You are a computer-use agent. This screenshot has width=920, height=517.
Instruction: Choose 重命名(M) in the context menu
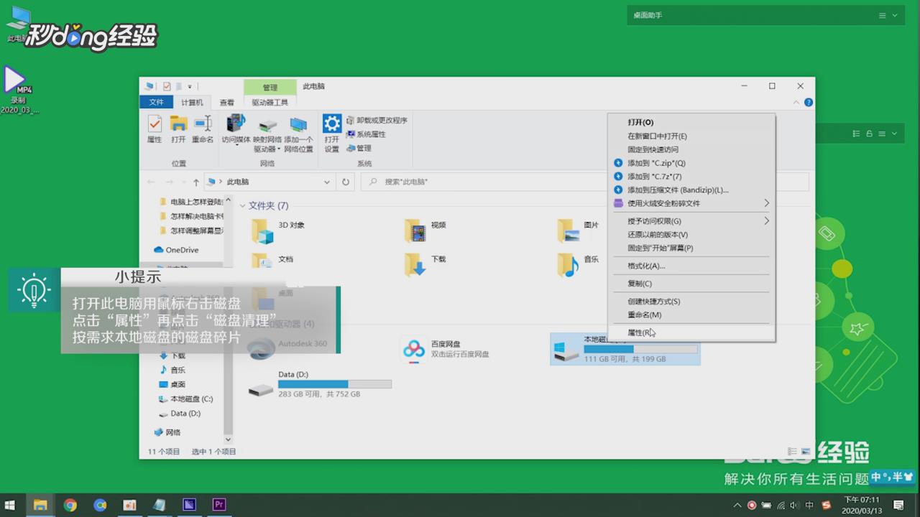[x=691, y=315]
